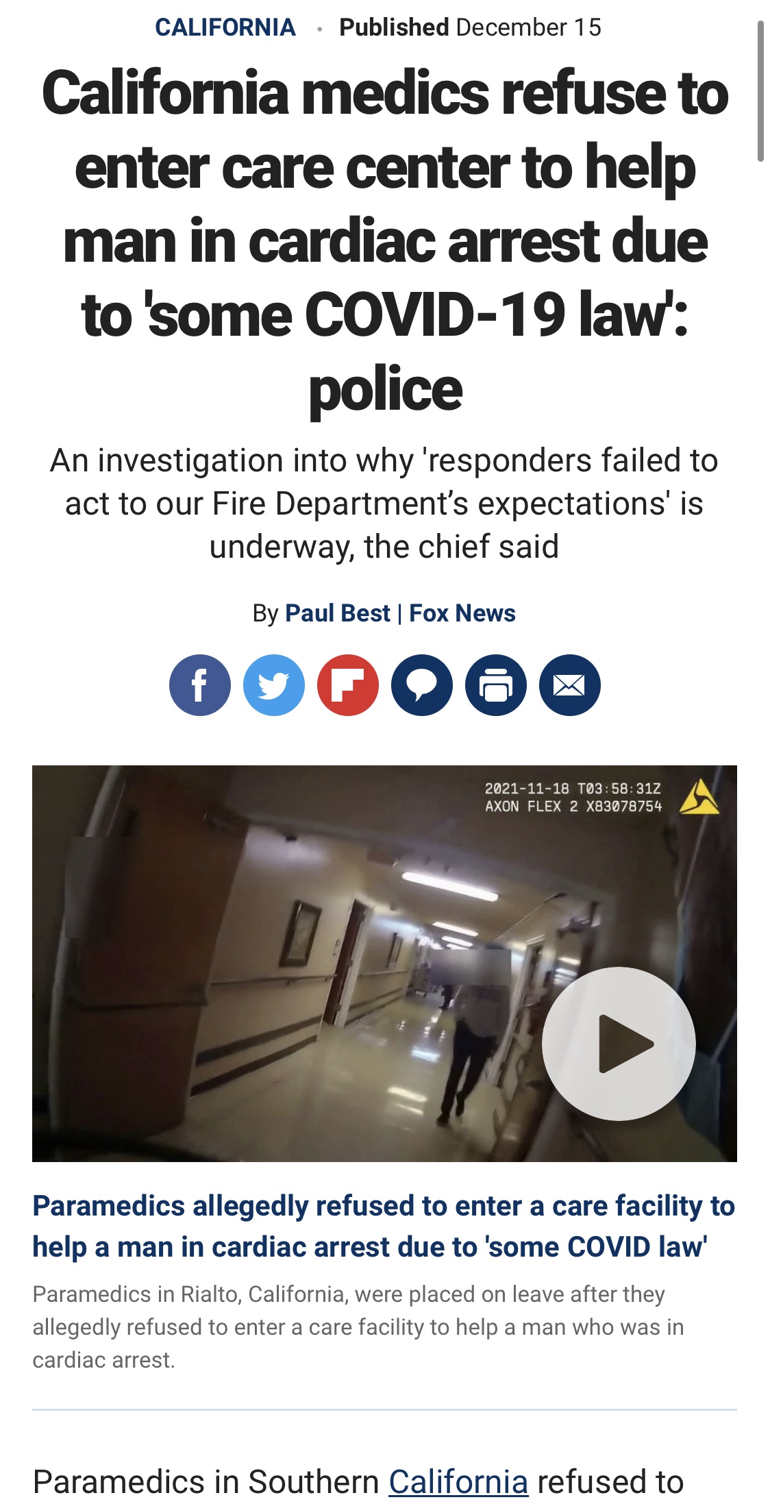Click the bodycam timestamp overlay text
770x1504 pixels.
(x=573, y=797)
